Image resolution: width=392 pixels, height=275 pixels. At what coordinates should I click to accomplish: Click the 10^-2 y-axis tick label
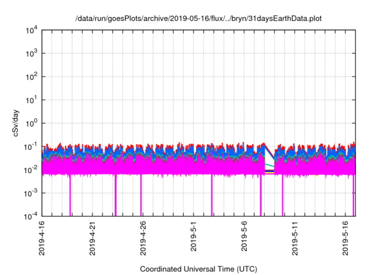pyautogui.click(x=31, y=170)
